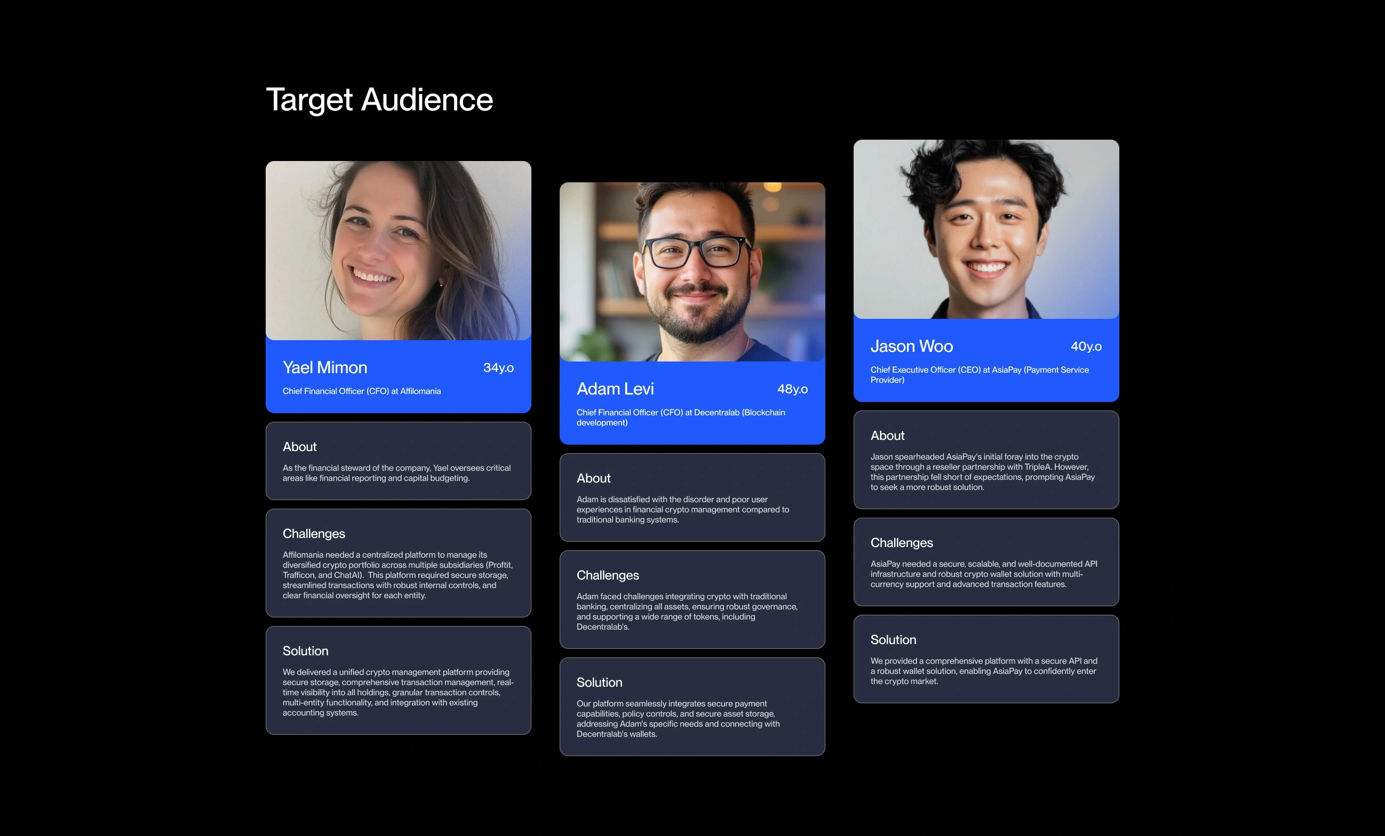Open Adam's Challenges card
Screen dimensions: 1385x836
692,599
